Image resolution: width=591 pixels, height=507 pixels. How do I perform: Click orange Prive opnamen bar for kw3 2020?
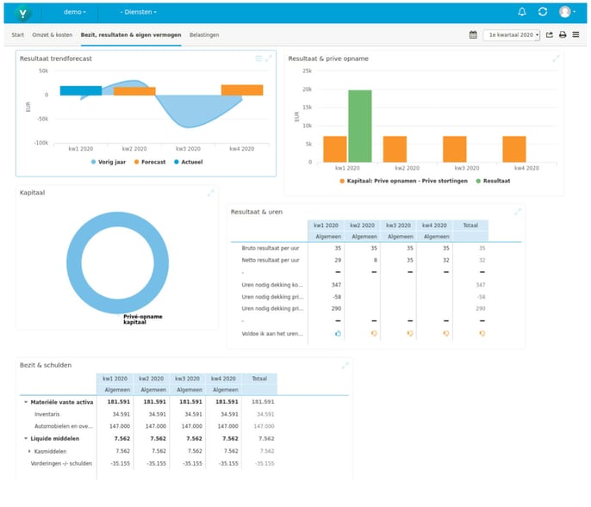(x=455, y=149)
